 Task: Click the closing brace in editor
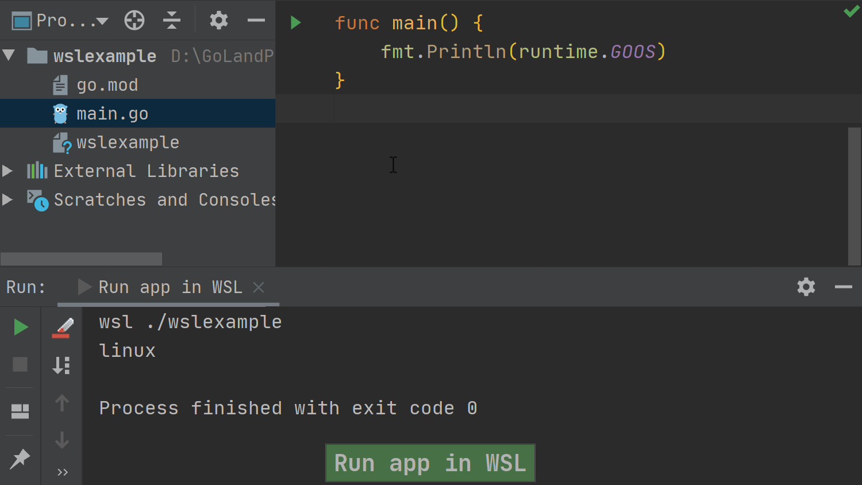(x=340, y=80)
